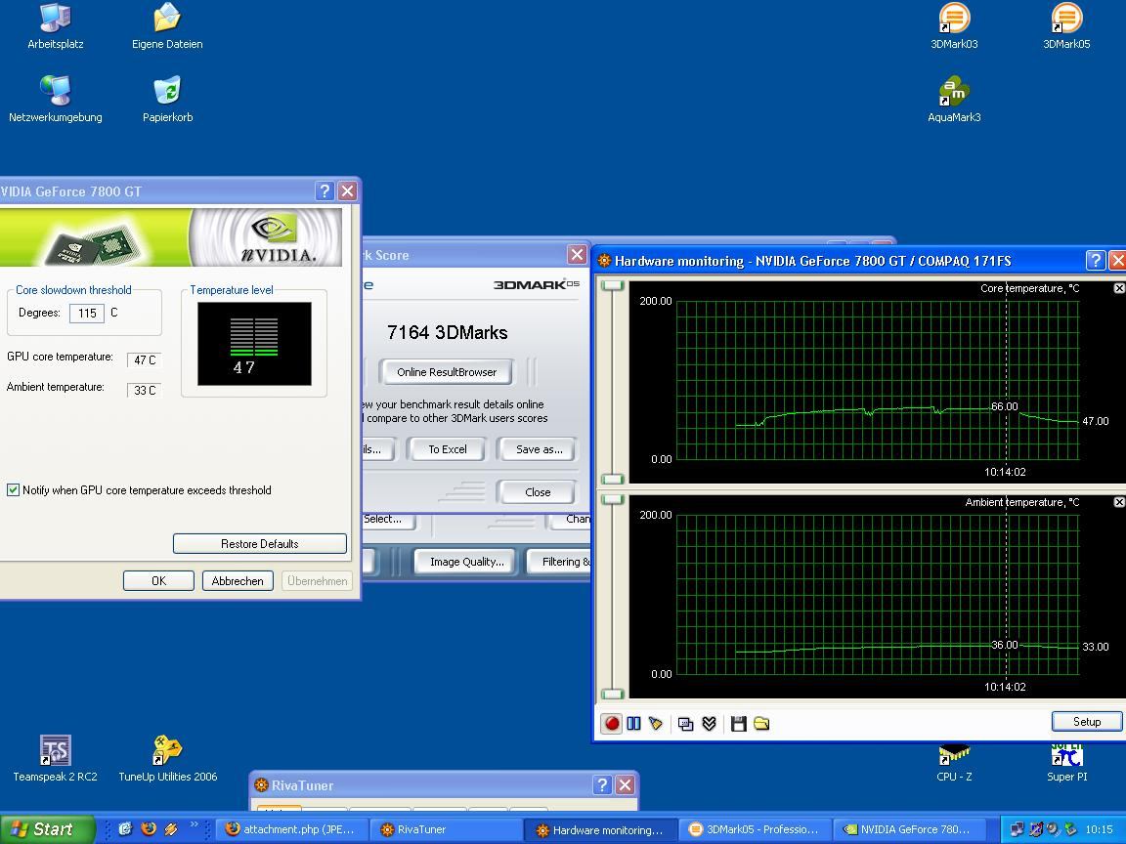Switch to attachment.php Firefox taskbar item
The width and height of the screenshot is (1126, 844).
coord(292,829)
